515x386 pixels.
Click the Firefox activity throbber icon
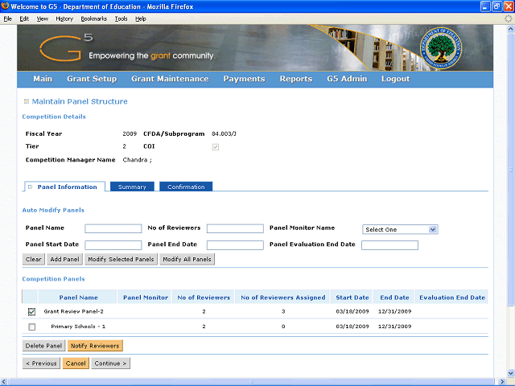pyautogui.click(x=507, y=18)
